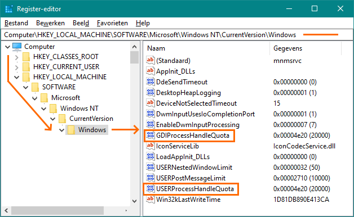
Task: Click the tree horizontal scrollbar thumb
Action: (x=57, y=211)
